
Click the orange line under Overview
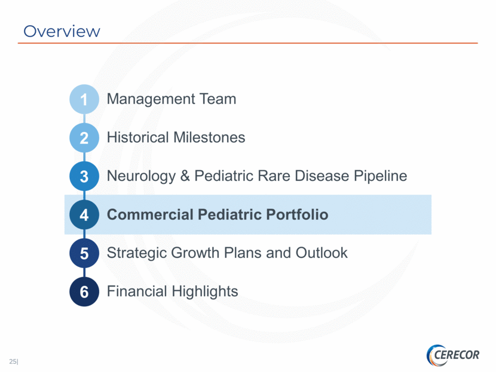[x=247, y=43]
